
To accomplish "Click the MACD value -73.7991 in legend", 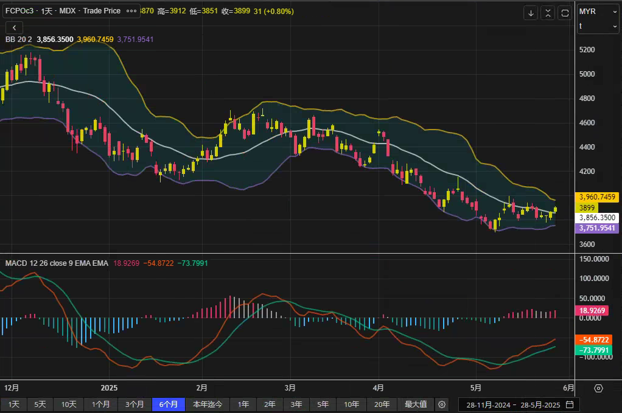I will pyautogui.click(x=192, y=263).
